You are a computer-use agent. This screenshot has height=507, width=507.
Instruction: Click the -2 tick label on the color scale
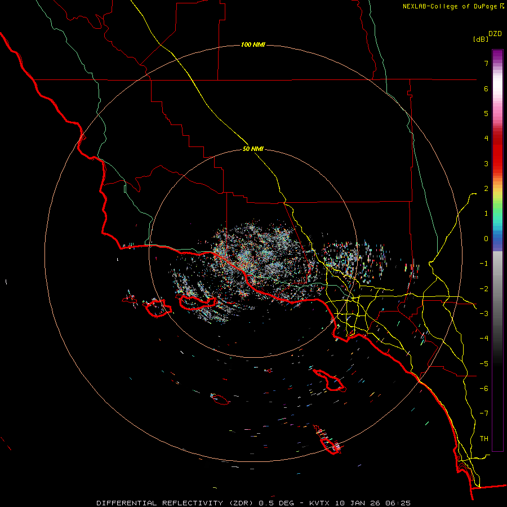pos(484,288)
